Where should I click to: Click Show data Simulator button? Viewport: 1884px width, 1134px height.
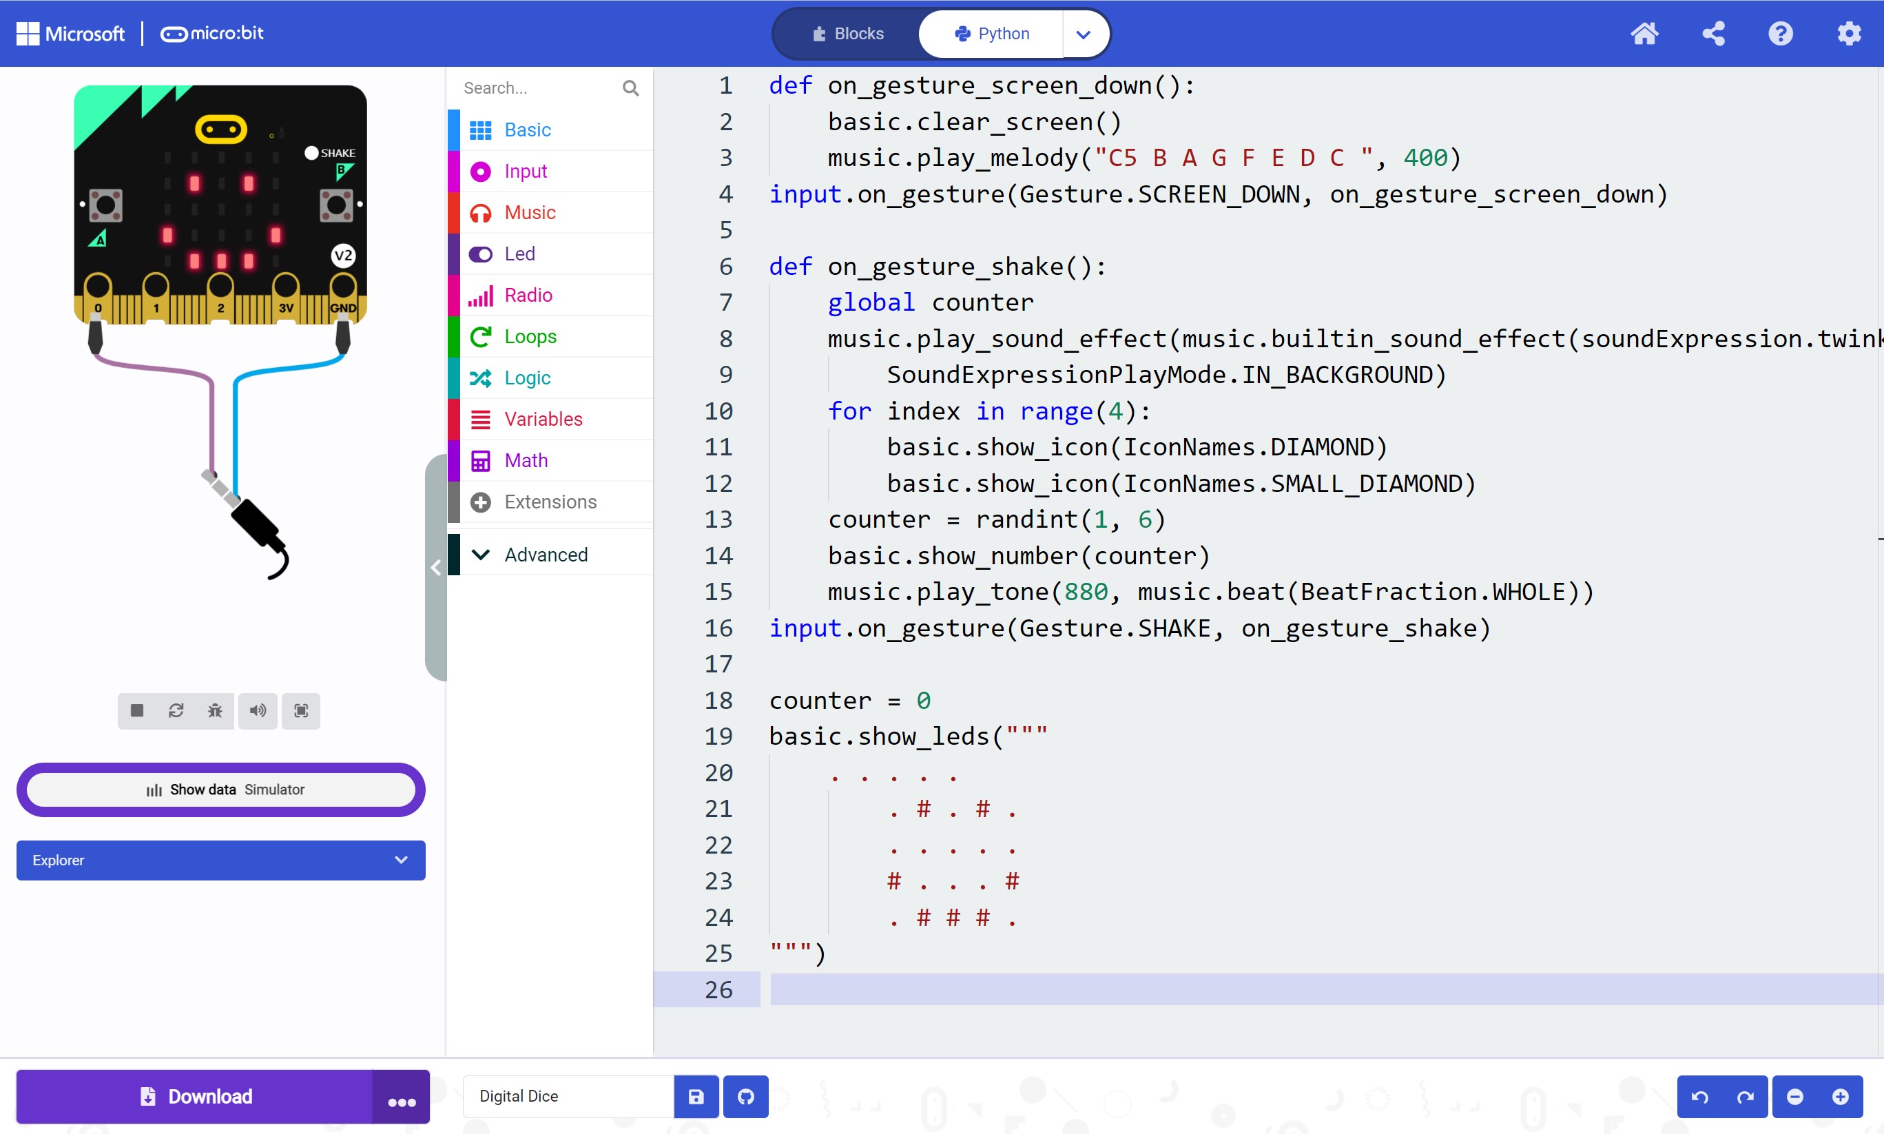[x=221, y=790]
